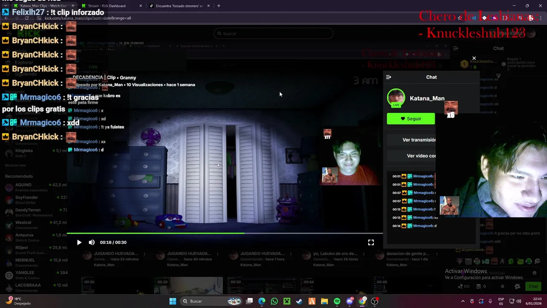Open Minecraft from the taskbar

point(287,301)
